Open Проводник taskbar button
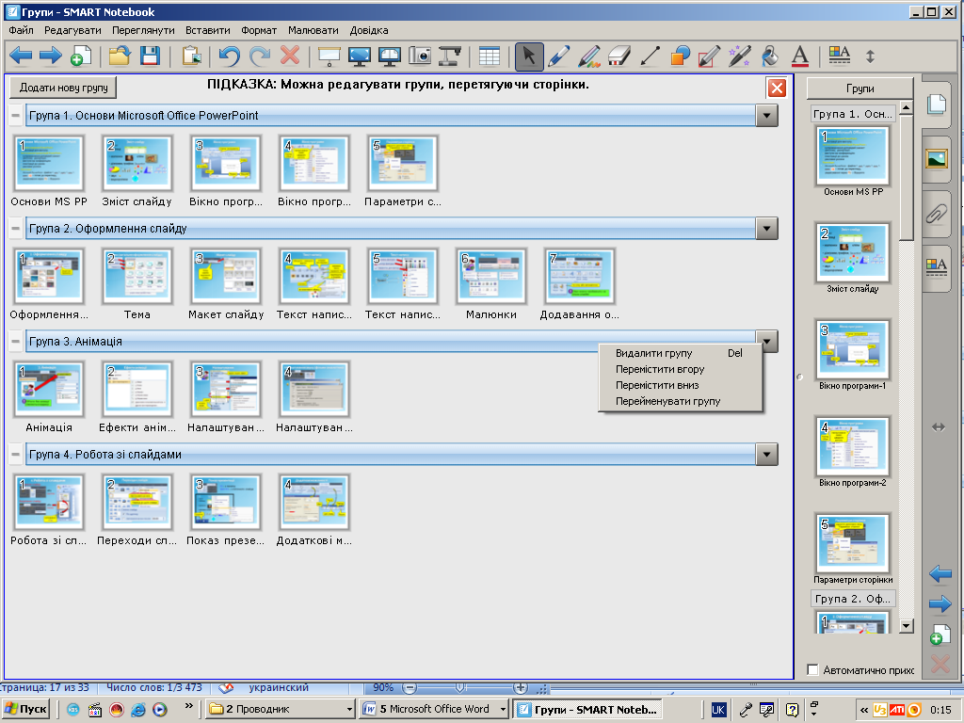 pyautogui.click(x=281, y=709)
